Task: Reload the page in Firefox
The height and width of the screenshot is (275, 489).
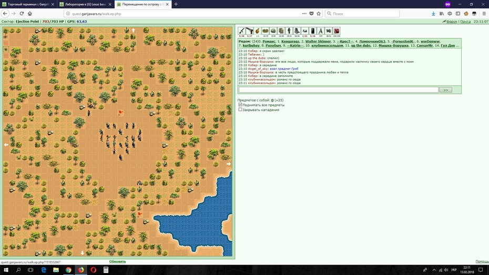Action: pos(22,13)
